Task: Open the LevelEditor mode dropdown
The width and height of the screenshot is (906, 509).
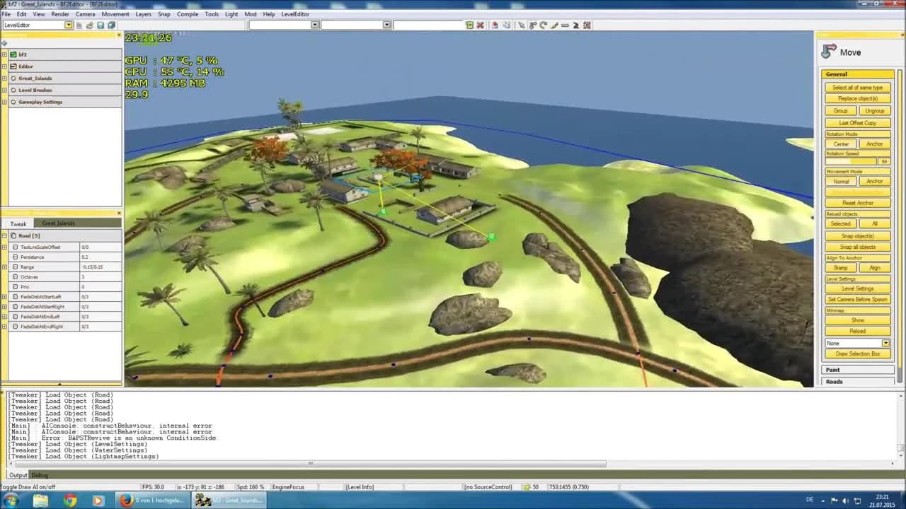Action: [x=68, y=25]
